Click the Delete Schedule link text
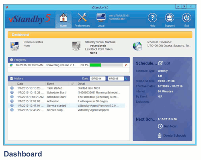201x160 pixels. pyautogui.click(x=175, y=136)
